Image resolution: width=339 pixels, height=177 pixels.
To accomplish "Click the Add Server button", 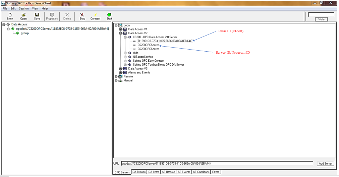I will coord(325,164).
